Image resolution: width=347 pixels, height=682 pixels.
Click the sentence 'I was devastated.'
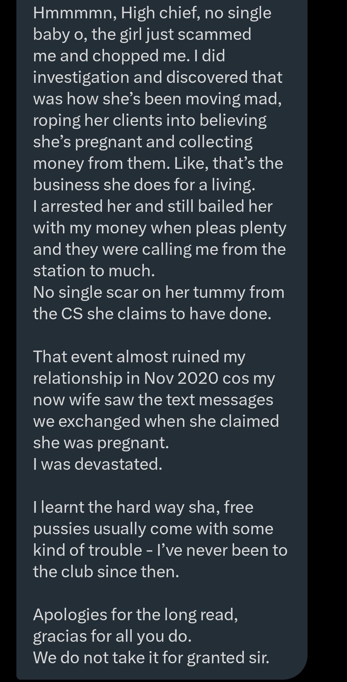pos(97,464)
